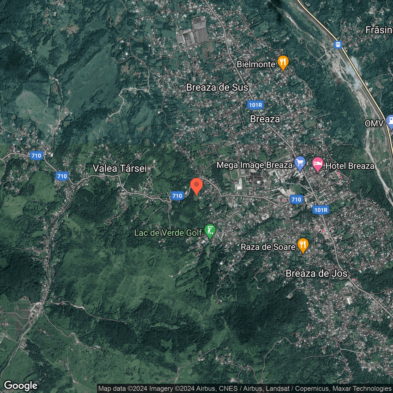Click the 710 road shield beside the red pin
The width and height of the screenshot is (393, 393).
(177, 196)
